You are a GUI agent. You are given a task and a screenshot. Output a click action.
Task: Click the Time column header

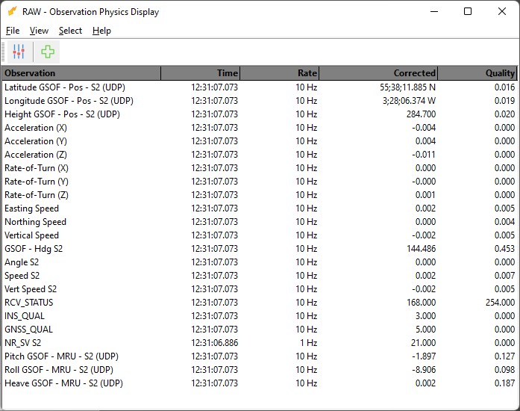[x=200, y=73]
